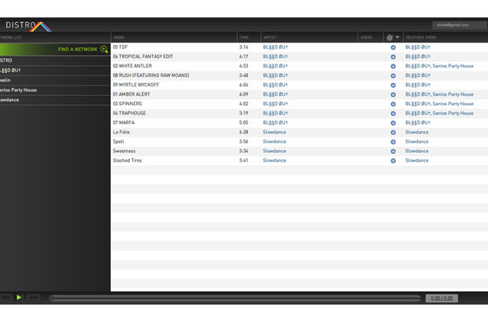Click the 0:00 / 0:00 time display
Viewport: 488px width, 314px height.
click(442, 298)
